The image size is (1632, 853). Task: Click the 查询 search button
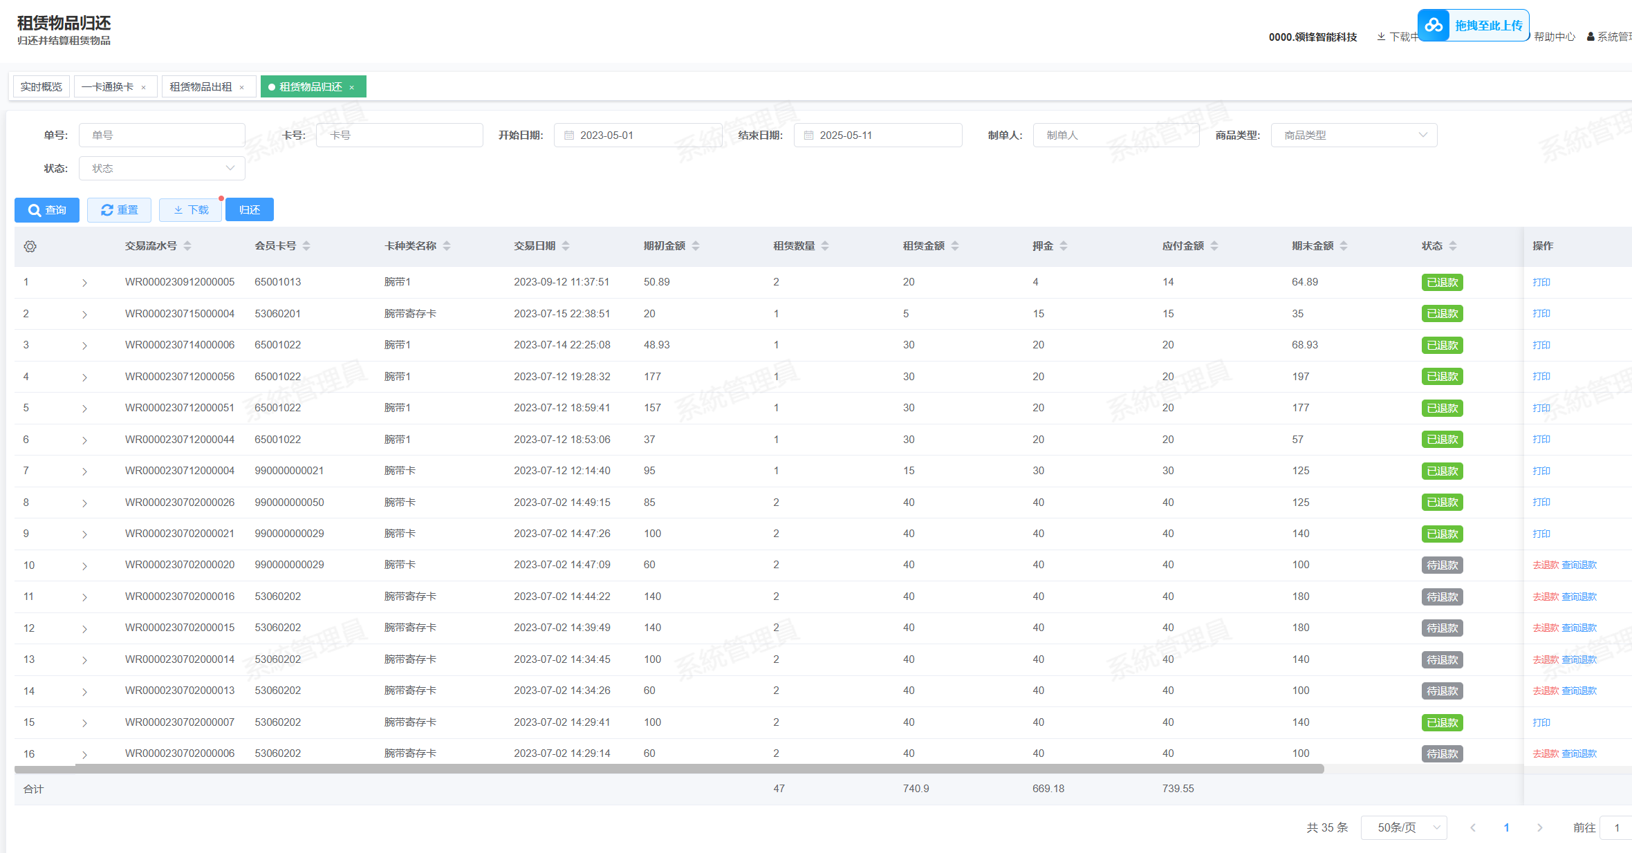point(47,210)
